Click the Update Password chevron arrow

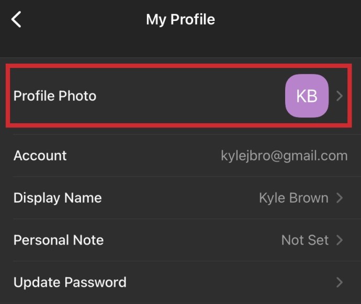tap(340, 283)
